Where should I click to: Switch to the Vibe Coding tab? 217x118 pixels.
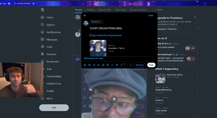tap(121, 10)
